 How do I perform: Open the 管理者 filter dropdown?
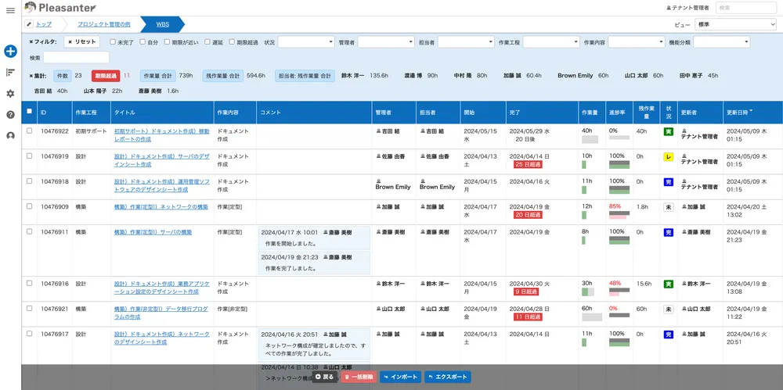pos(386,42)
